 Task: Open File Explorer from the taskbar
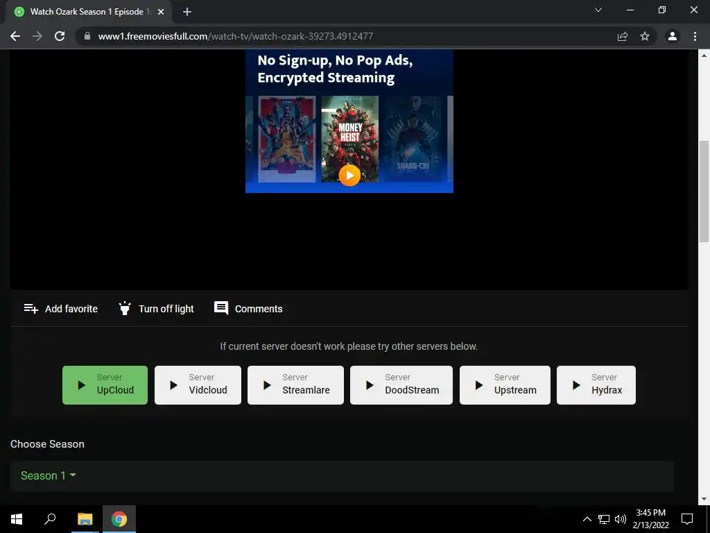click(85, 519)
